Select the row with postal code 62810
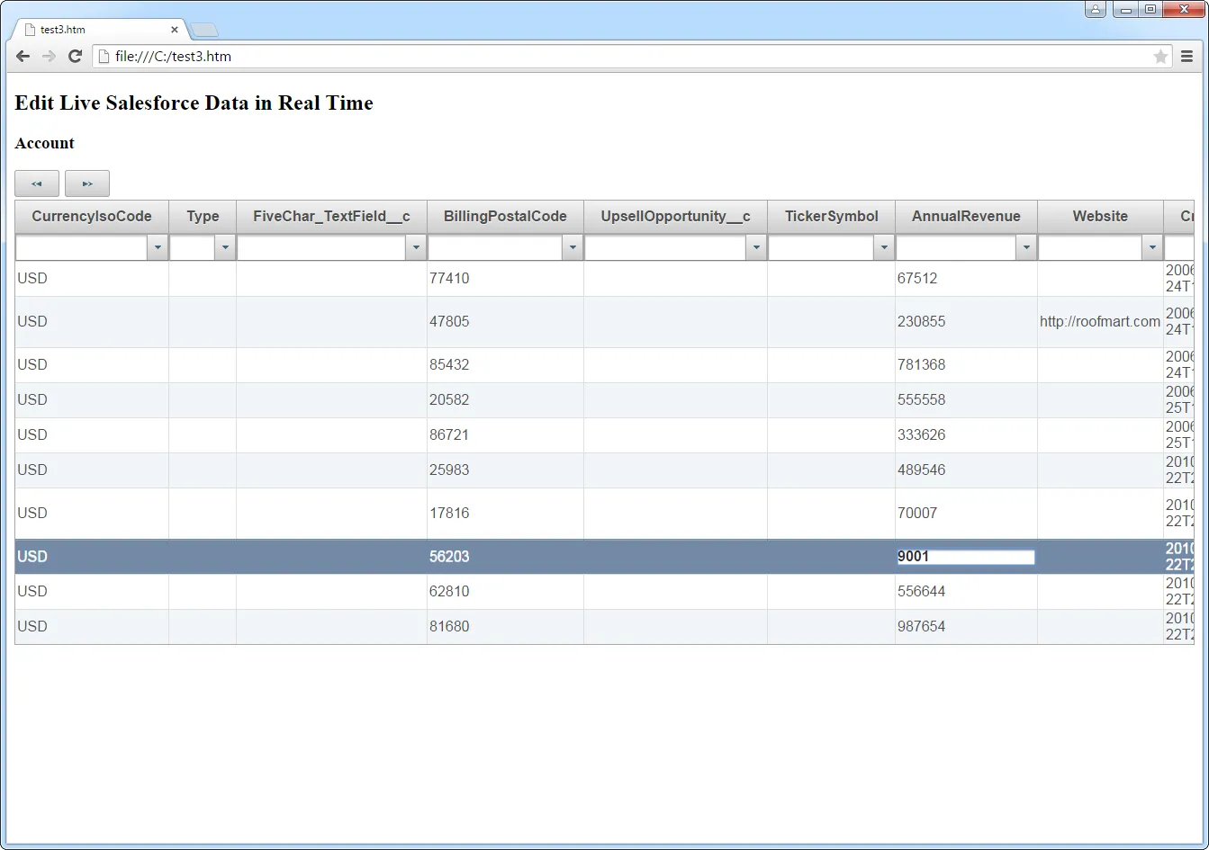Screen dimensions: 1209x850 [x=450, y=591]
